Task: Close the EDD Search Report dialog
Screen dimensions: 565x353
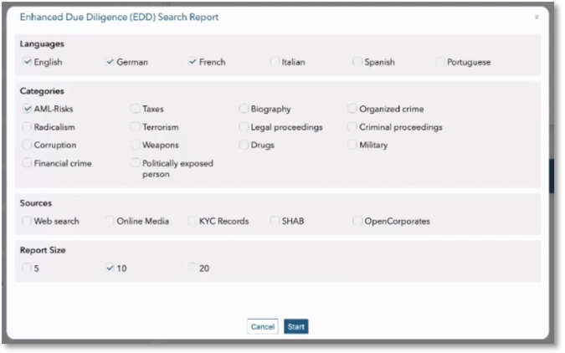Action: point(537,17)
